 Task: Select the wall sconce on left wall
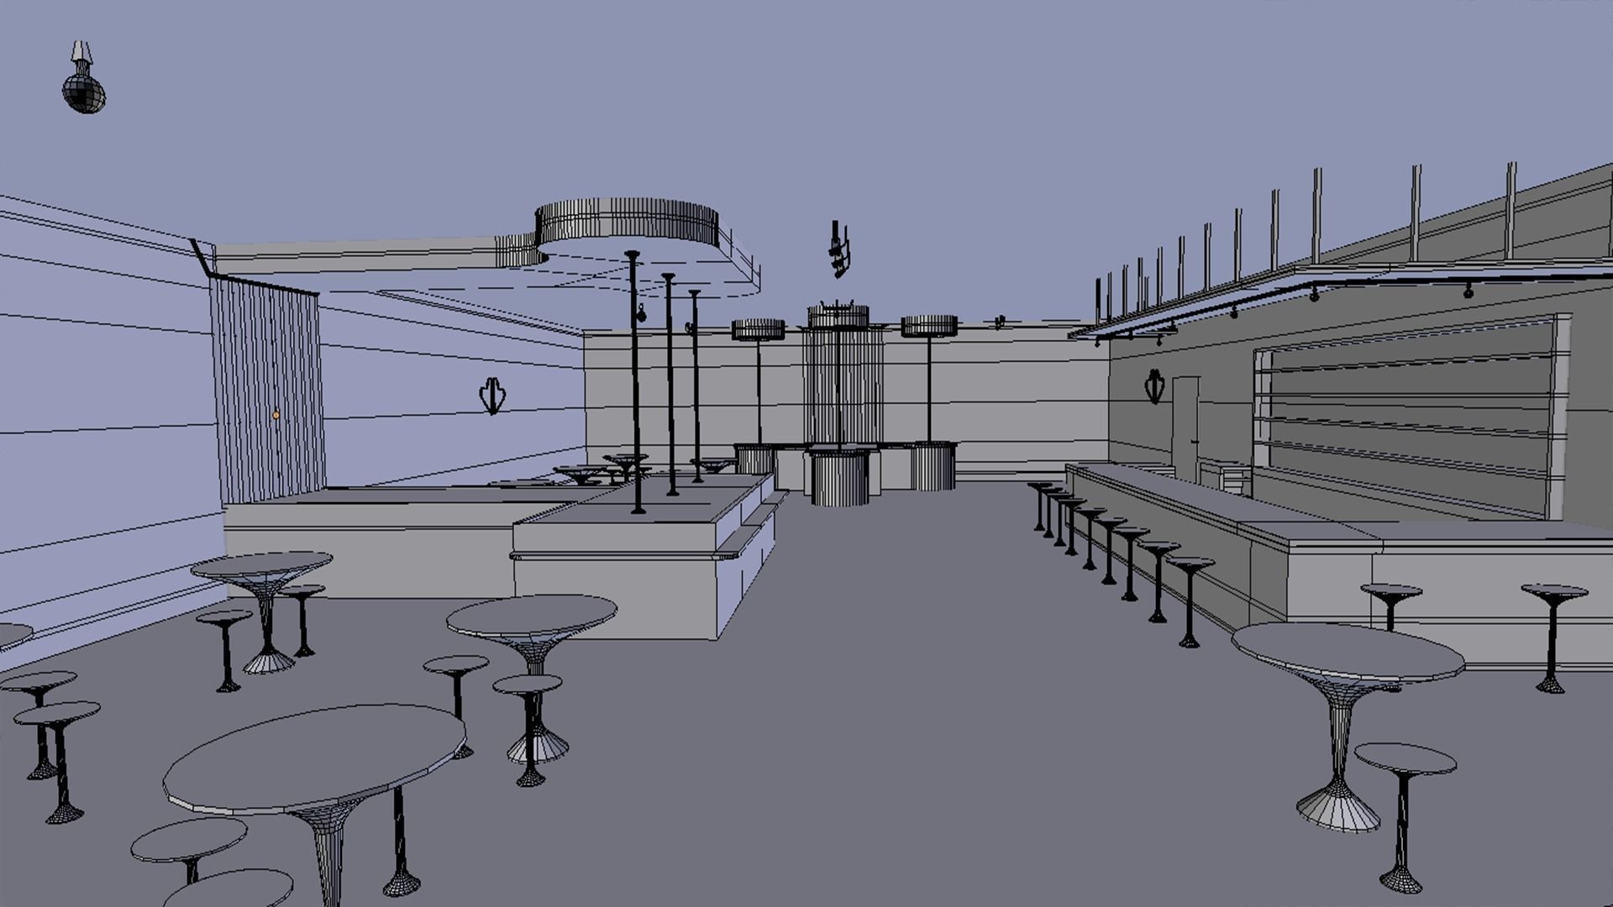click(x=491, y=396)
